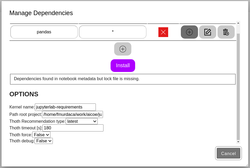The height and width of the screenshot is (168, 250).
Task: Click the dark add-package plus icon in the pandas row
Action: (189, 32)
